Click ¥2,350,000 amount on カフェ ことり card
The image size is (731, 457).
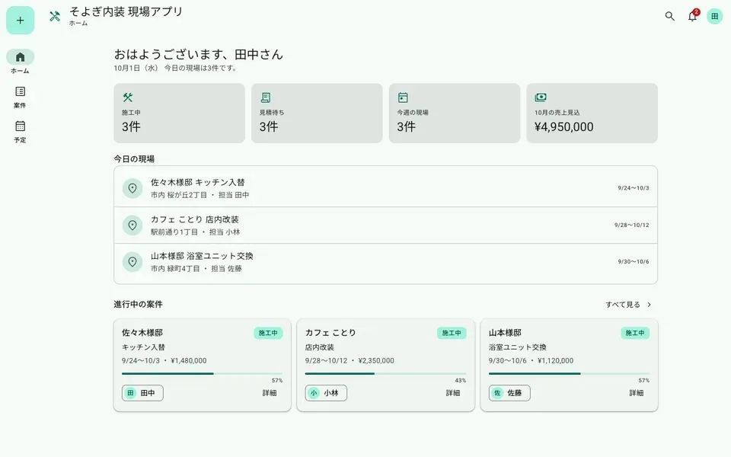(x=376, y=360)
